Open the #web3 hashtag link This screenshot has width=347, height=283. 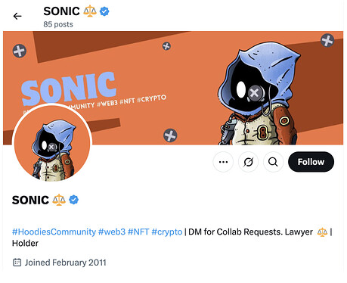tap(112, 232)
